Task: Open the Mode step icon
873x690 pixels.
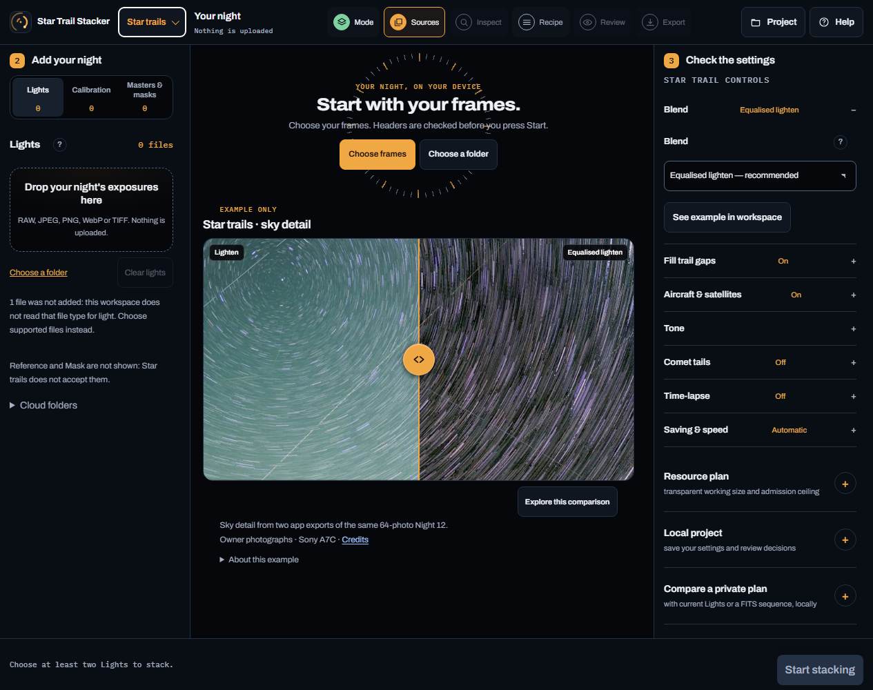Action: click(342, 22)
